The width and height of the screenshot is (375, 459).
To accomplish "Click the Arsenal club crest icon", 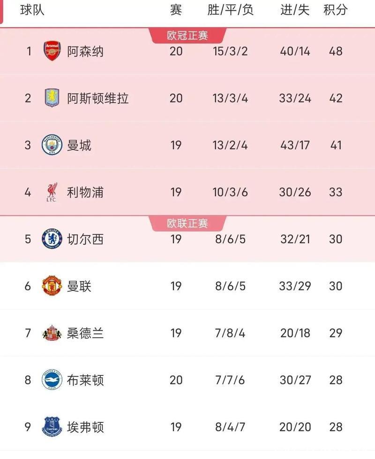I will pos(52,51).
